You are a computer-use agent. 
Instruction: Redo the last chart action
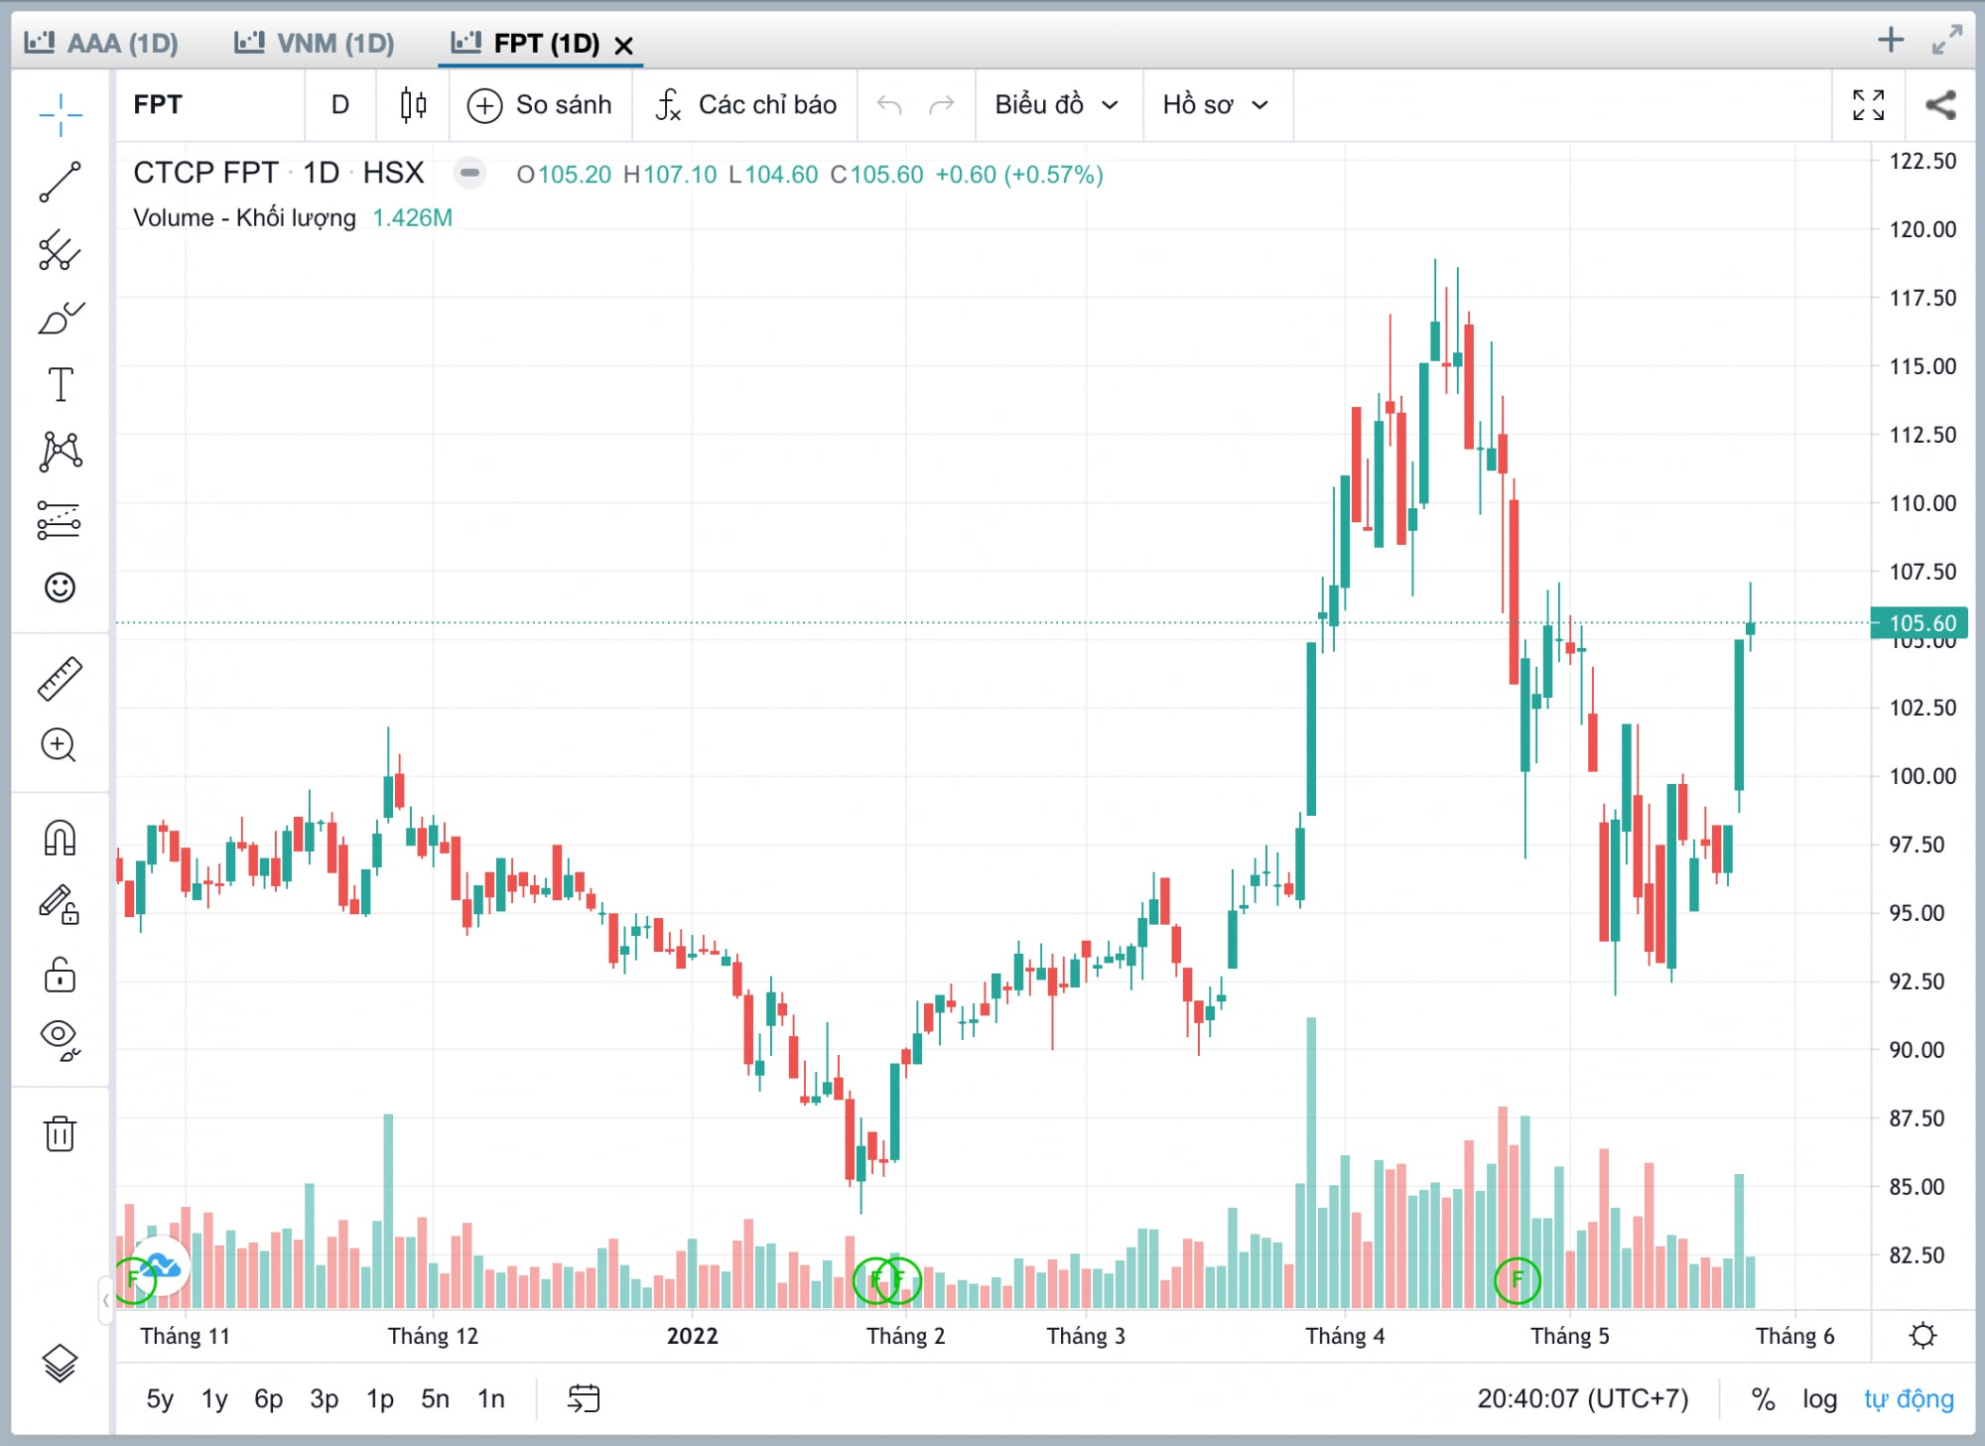(x=942, y=104)
